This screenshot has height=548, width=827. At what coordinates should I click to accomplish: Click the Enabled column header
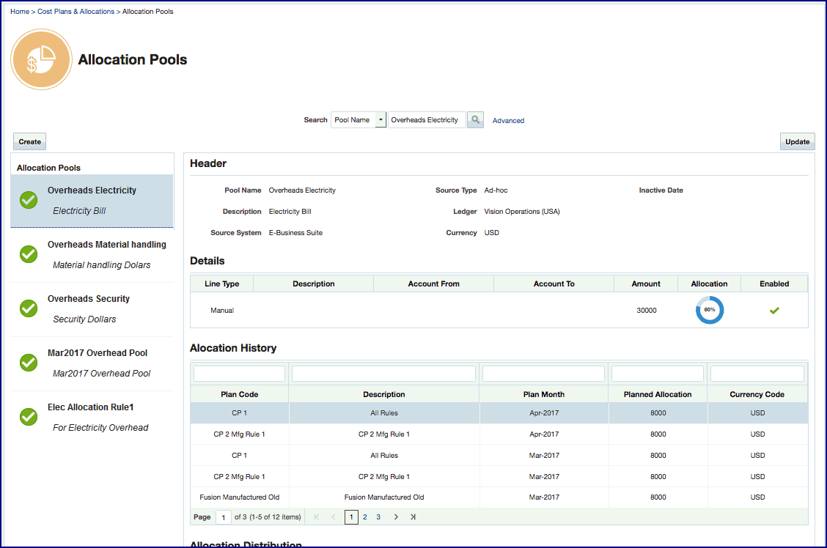(x=774, y=284)
